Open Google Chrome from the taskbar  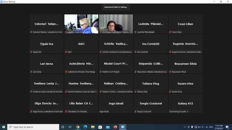(78, 127)
